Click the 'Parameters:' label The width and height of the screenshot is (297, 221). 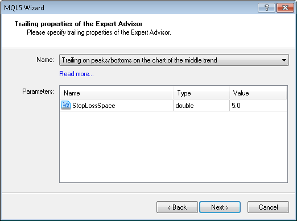pos(38,91)
